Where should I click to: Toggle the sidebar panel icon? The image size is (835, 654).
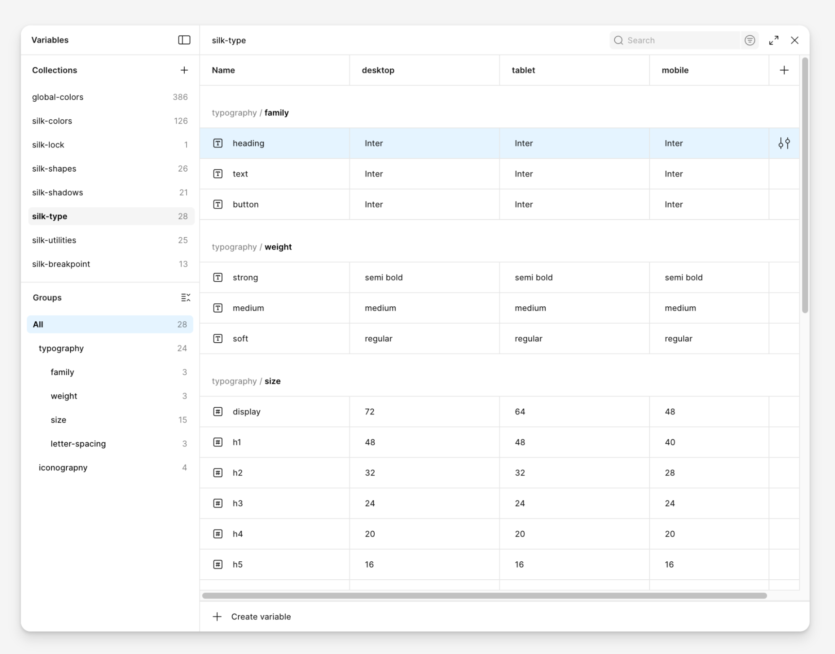point(184,40)
